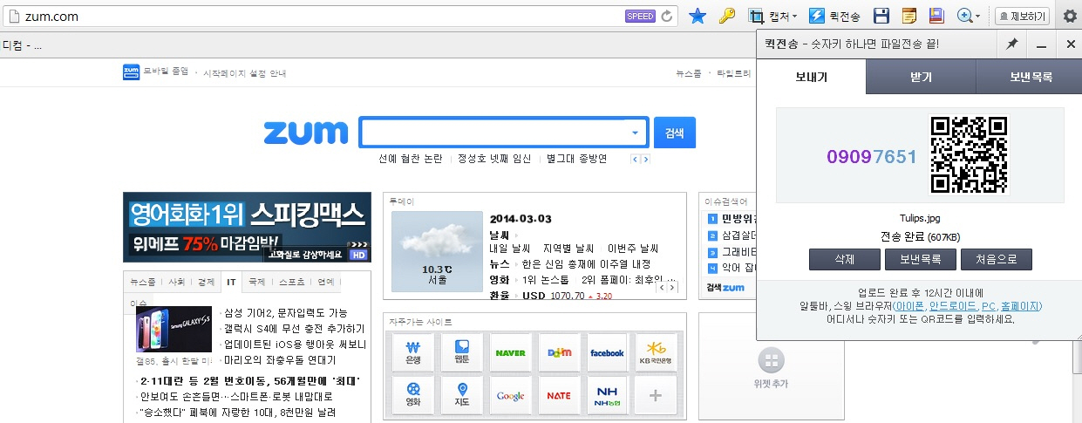Click the blue 검색 search button

[x=674, y=133]
